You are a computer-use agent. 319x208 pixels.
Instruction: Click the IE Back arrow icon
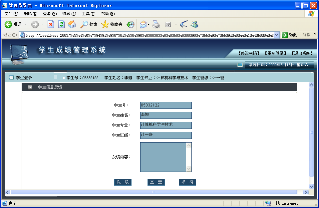(8, 24)
